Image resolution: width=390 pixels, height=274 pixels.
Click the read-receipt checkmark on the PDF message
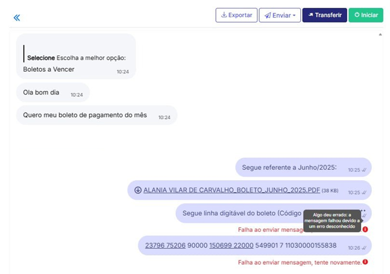tap(364, 193)
